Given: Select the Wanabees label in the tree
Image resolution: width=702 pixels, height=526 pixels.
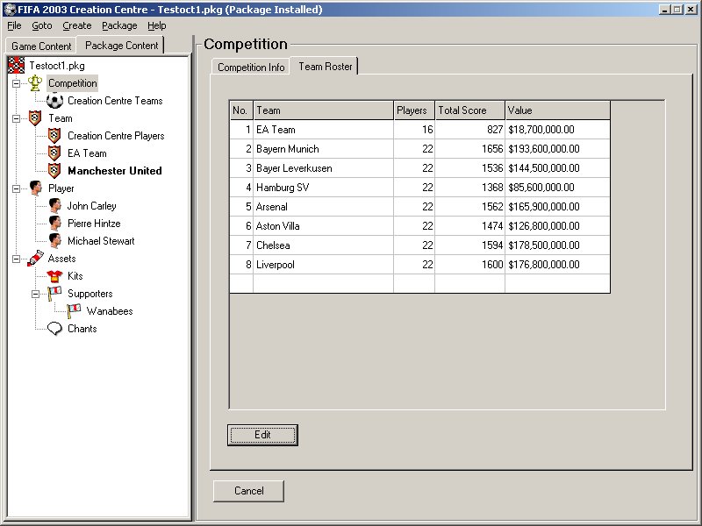Looking at the screenshot, I should [110, 311].
